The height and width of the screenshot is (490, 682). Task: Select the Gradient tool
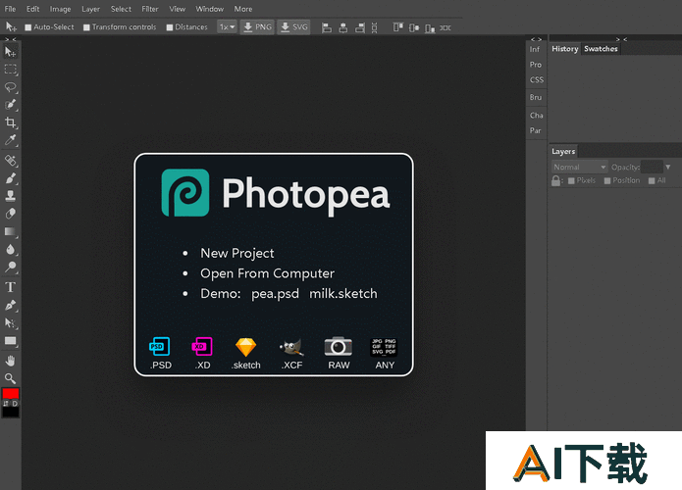pyautogui.click(x=10, y=231)
